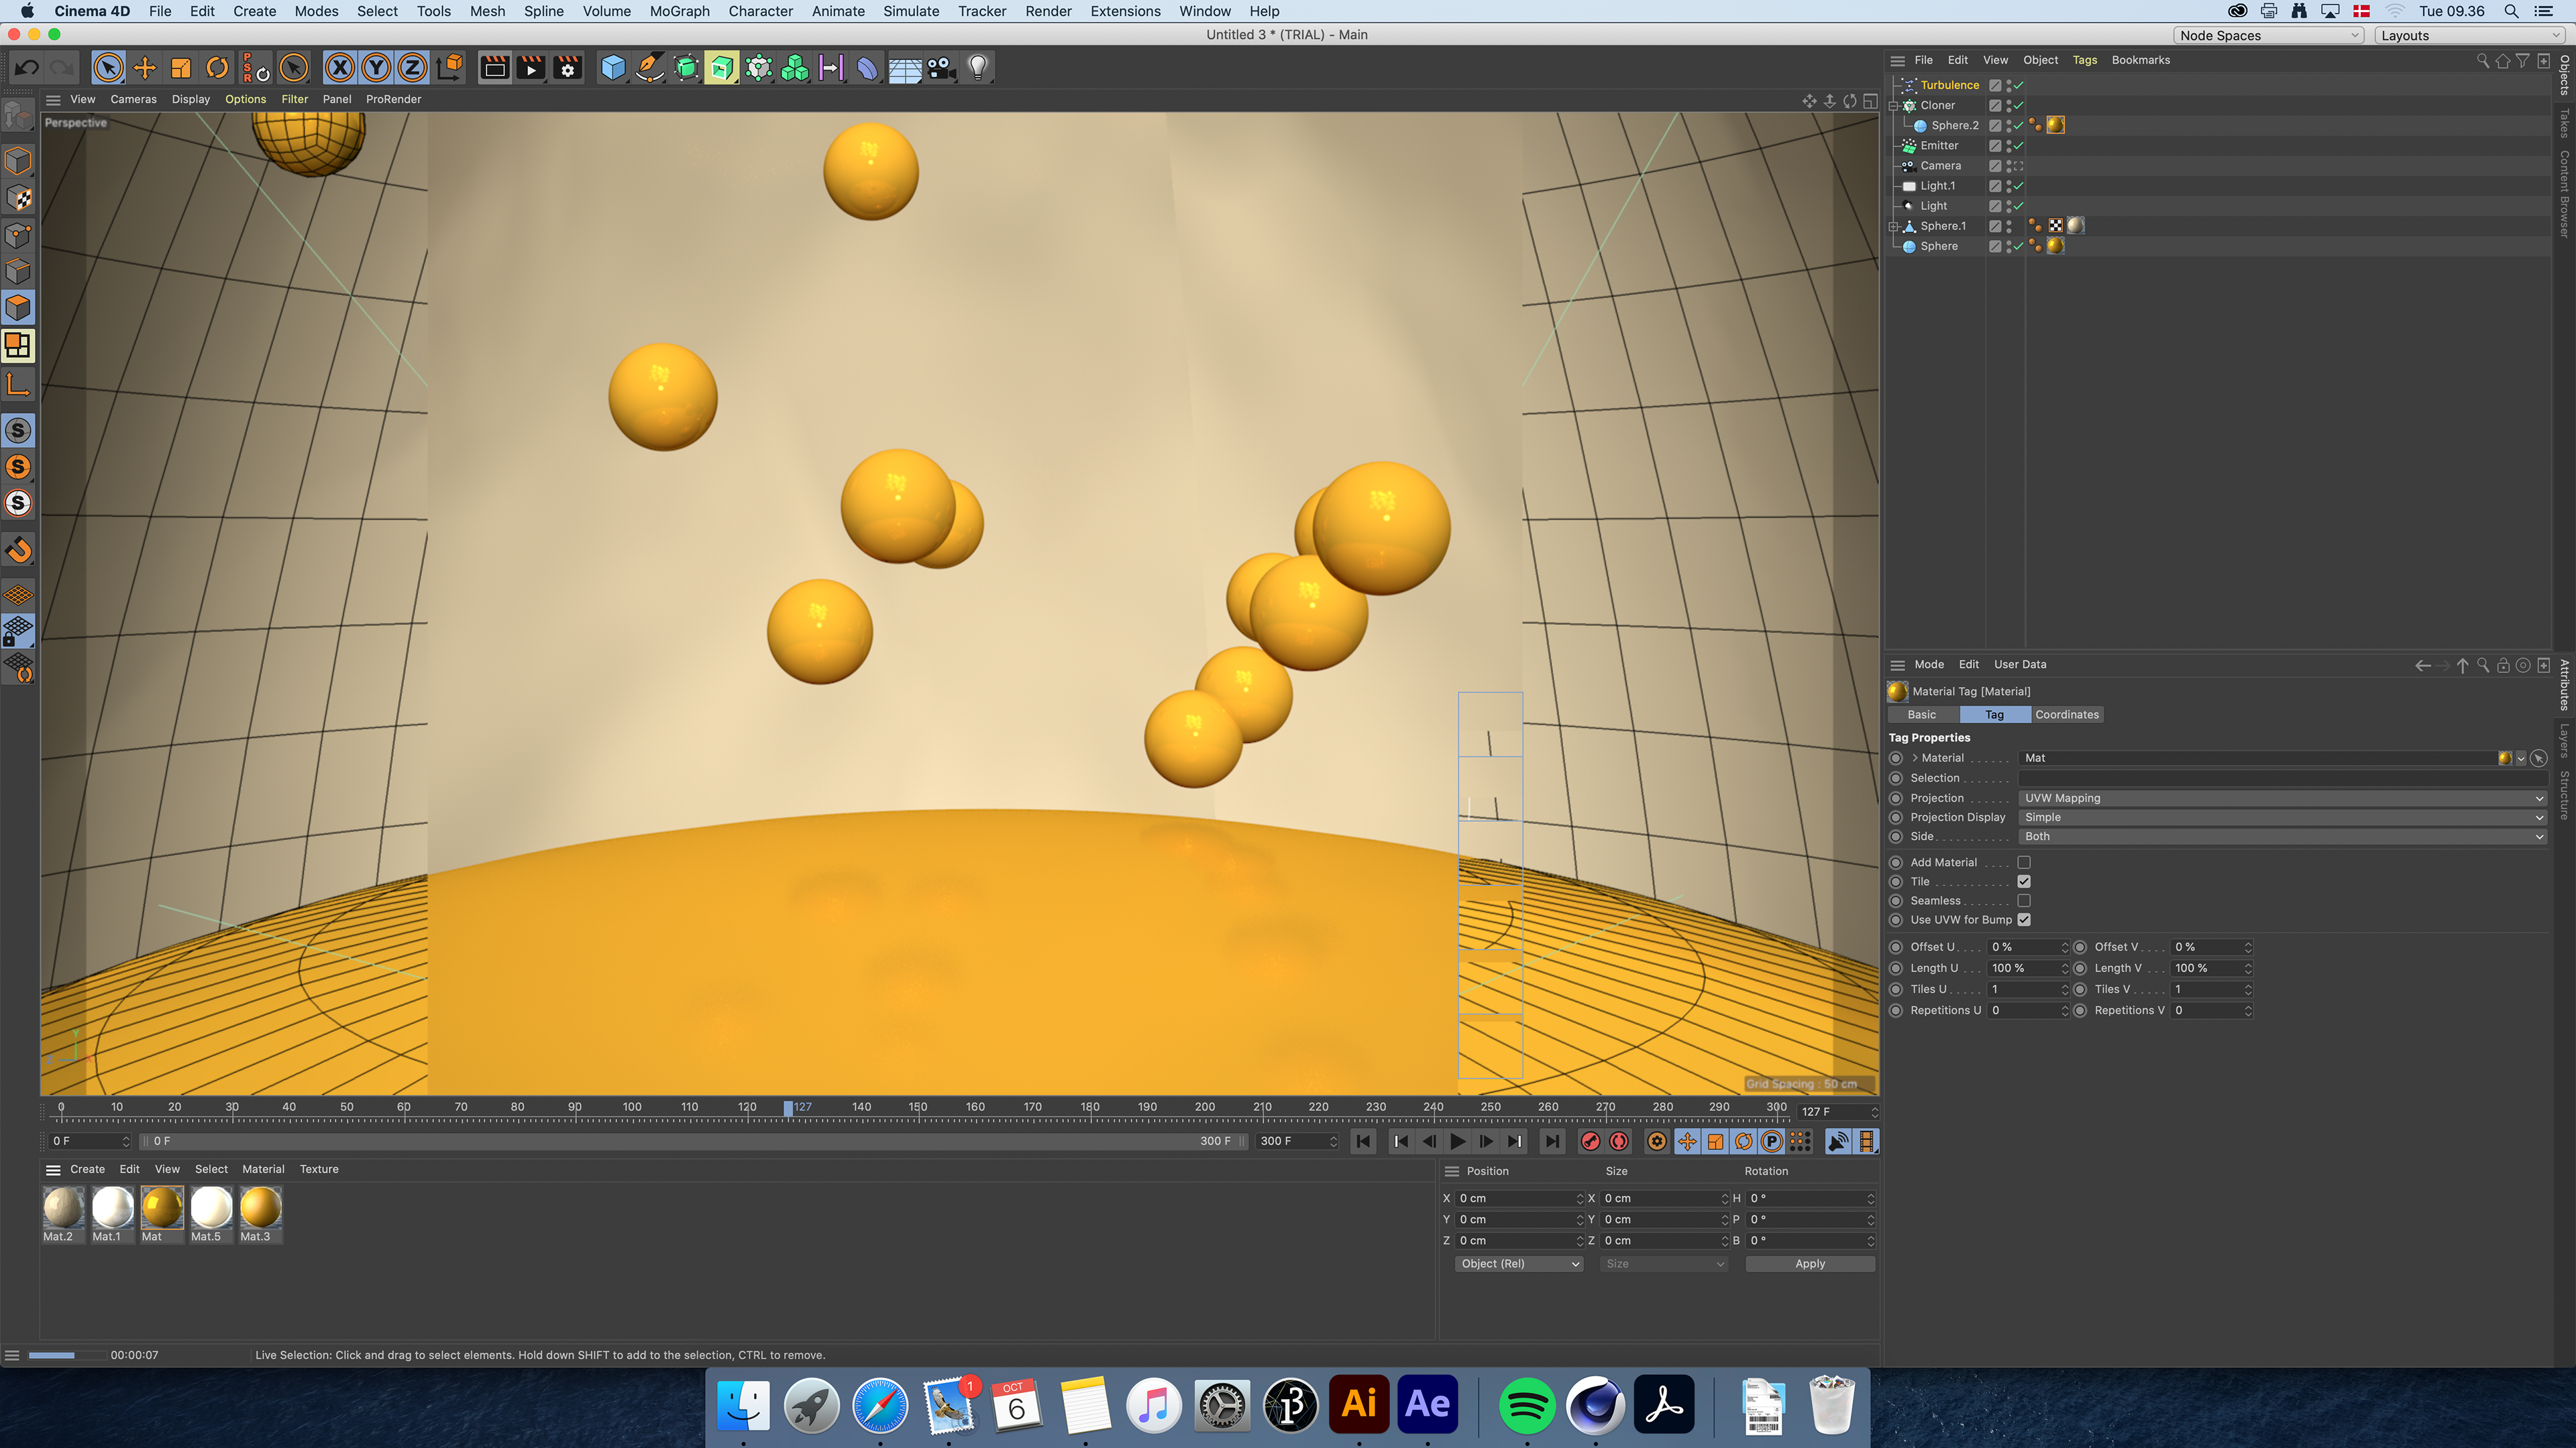Click the Render View clapperboard icon
This screenshot has height=1448, width=2576.
(x=494, y=68)
